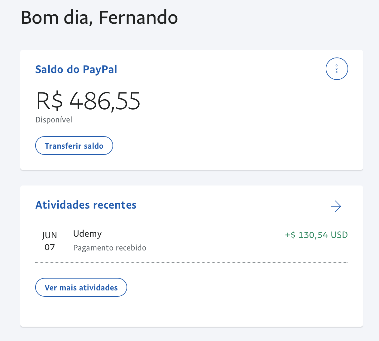Image resolution: width=379 pixels, height=341 pixels.
Task: Click the payment amount +$ 130,54 USD
Action: (316, 235)
